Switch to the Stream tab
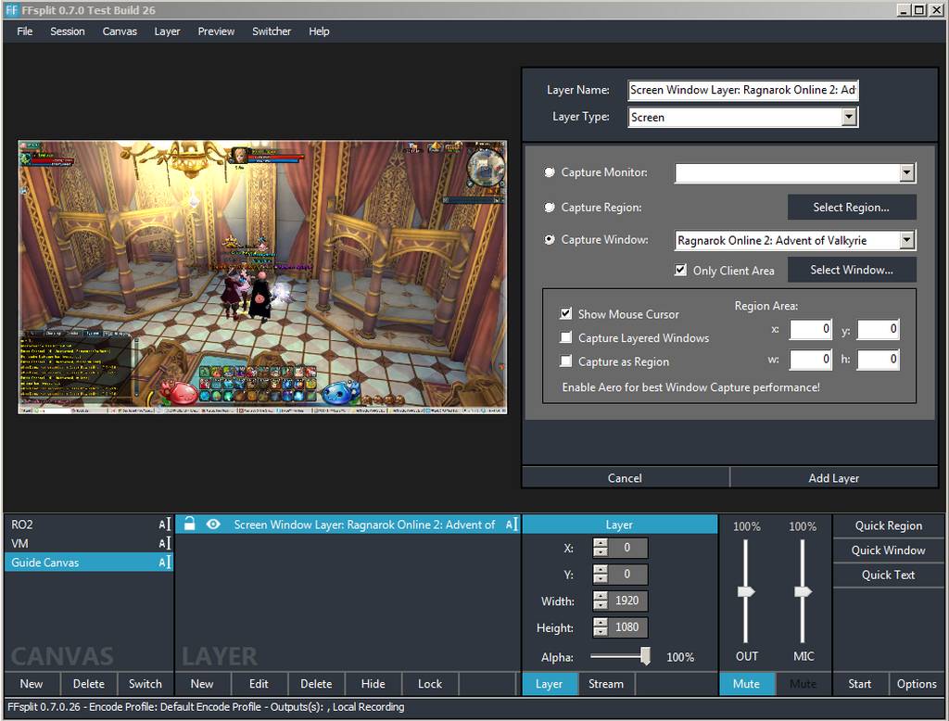 [606, 683]
